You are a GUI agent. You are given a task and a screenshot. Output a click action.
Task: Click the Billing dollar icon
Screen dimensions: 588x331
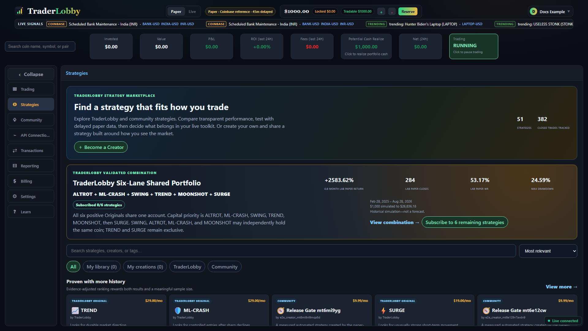15,181
